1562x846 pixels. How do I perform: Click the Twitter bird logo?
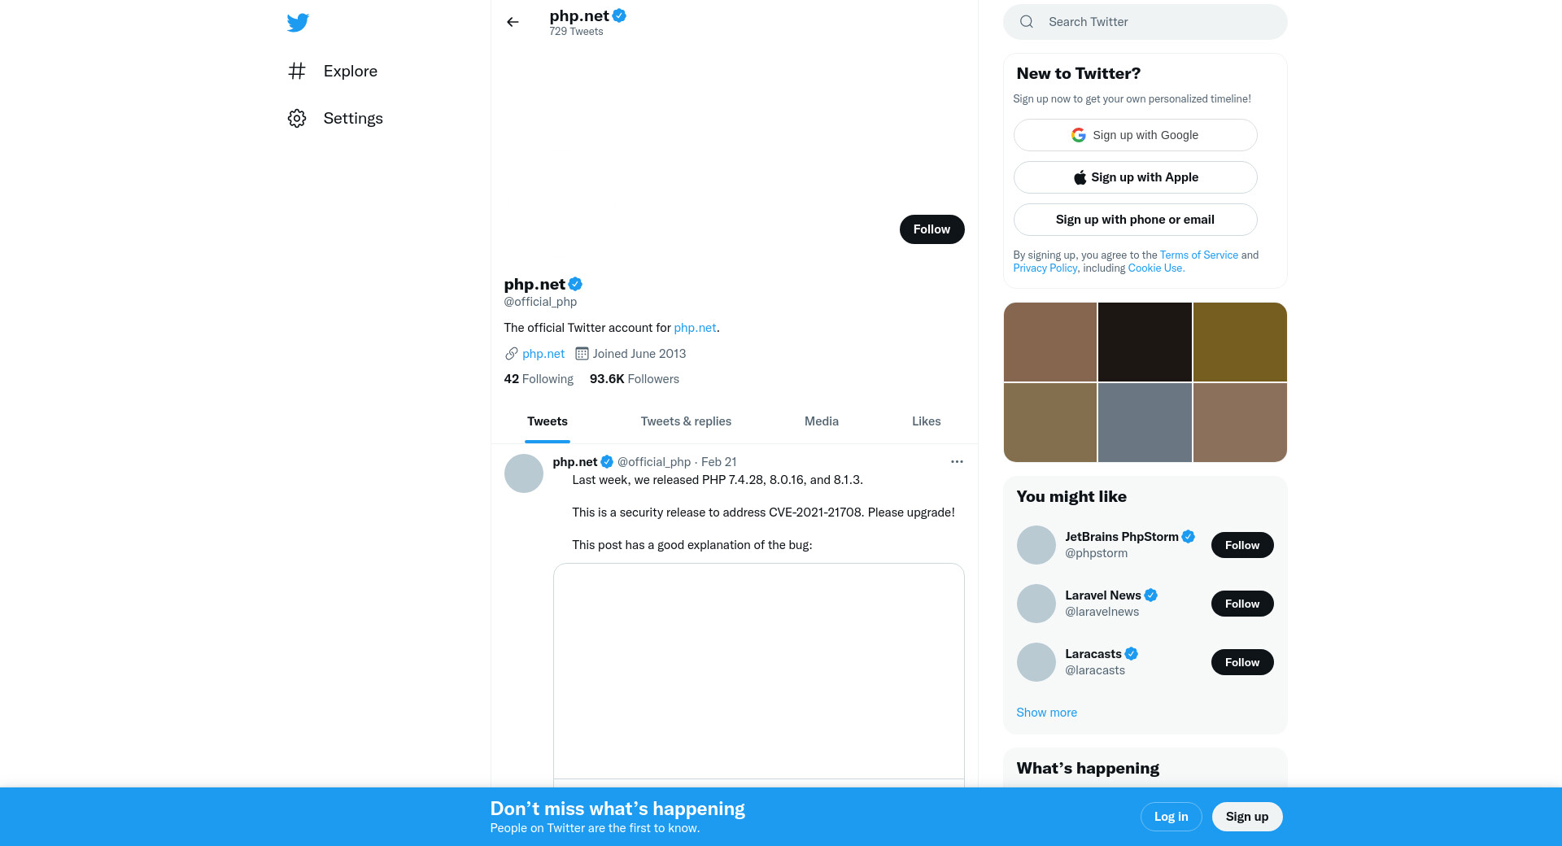298,23
